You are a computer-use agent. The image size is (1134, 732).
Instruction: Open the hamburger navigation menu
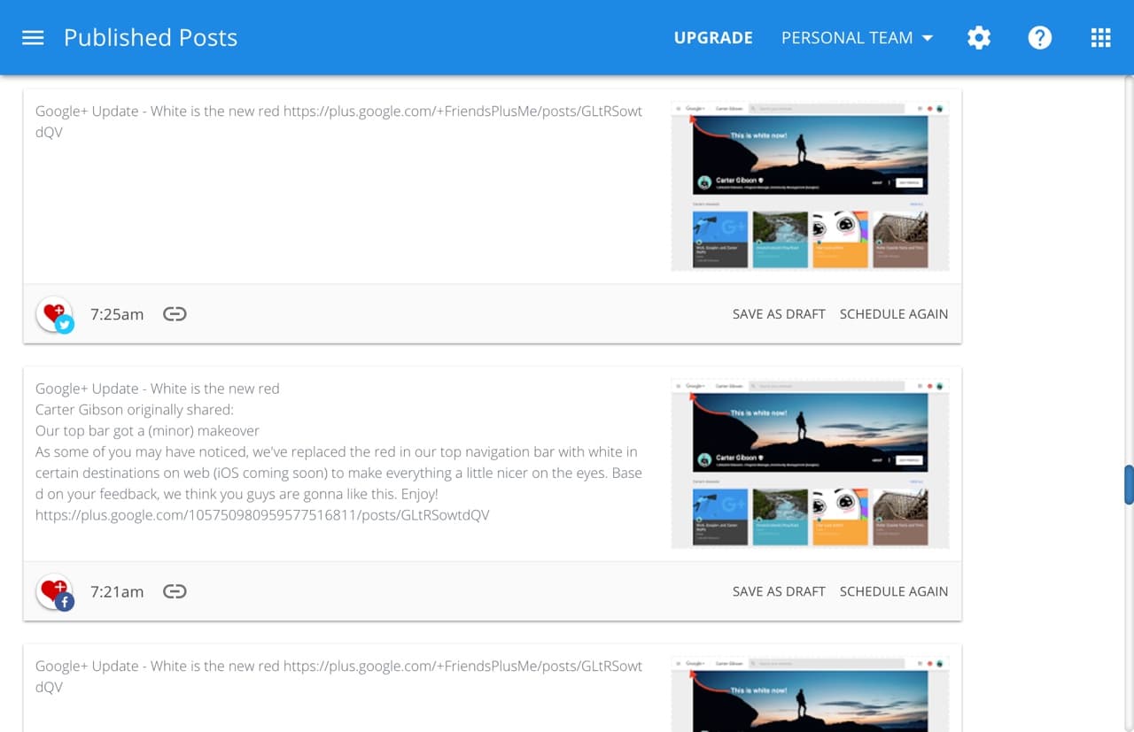click(33, 38)
